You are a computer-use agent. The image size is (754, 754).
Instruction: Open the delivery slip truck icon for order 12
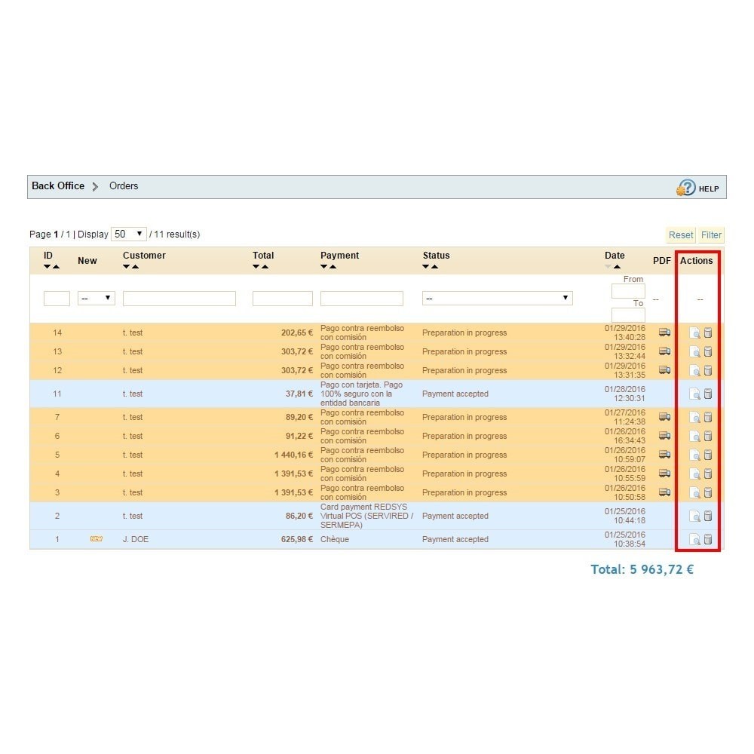click(664, 369)
